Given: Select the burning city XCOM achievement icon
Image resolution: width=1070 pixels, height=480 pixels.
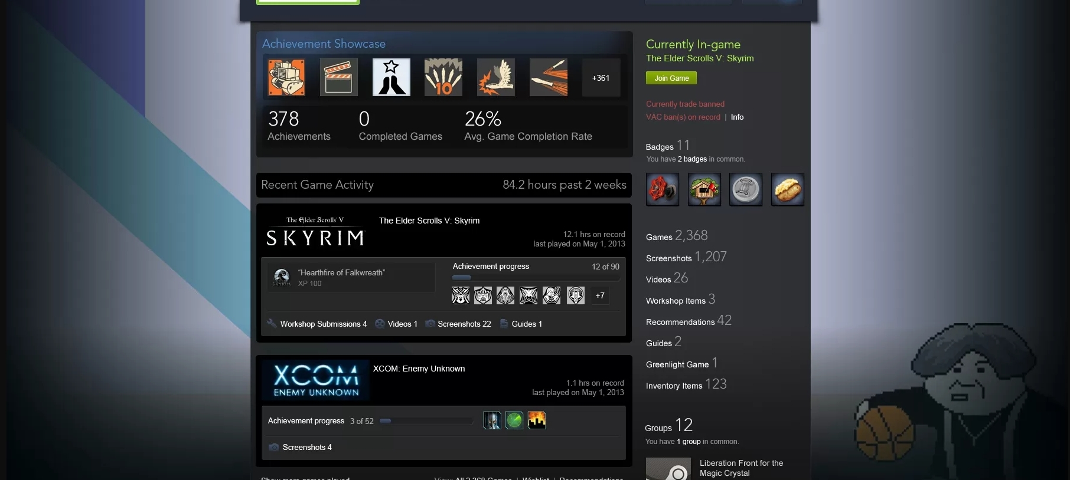Looking at the screenshot, I should [537, 420].
